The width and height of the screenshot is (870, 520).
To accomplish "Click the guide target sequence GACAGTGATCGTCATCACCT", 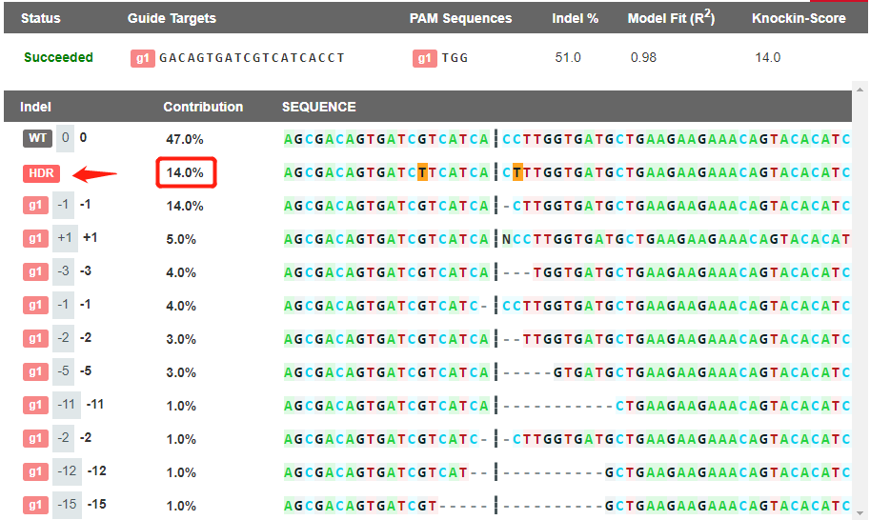I will click(252, 58).
